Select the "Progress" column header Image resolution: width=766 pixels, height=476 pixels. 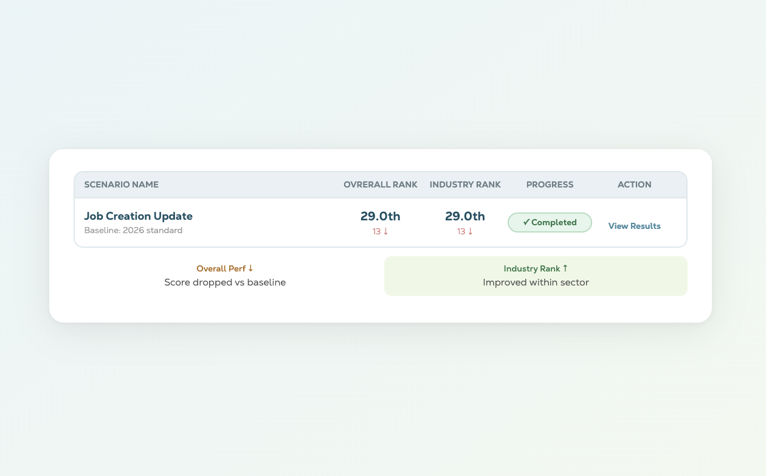(550, 184)
